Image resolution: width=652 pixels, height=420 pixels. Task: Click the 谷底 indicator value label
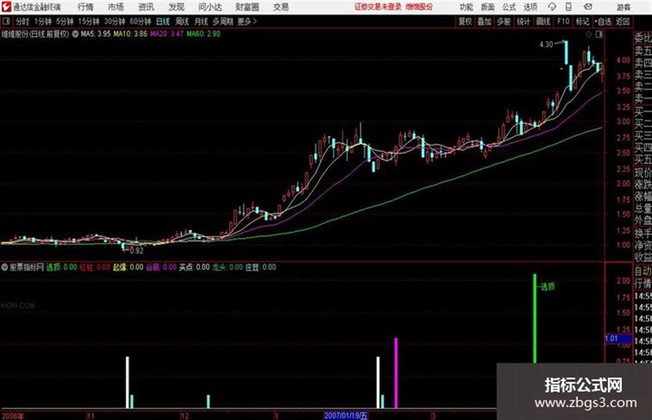[x=161, y=268]
